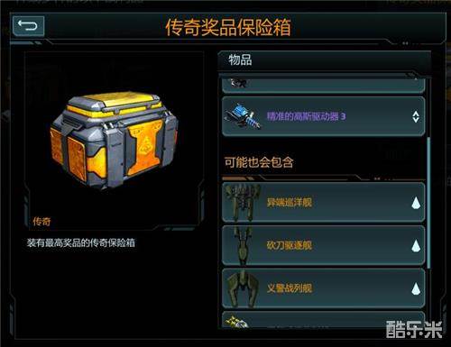This screenshot has width=451, height=347.
Task: Click the 异端巡洋舰 ship icon
Action: [243, 202]
